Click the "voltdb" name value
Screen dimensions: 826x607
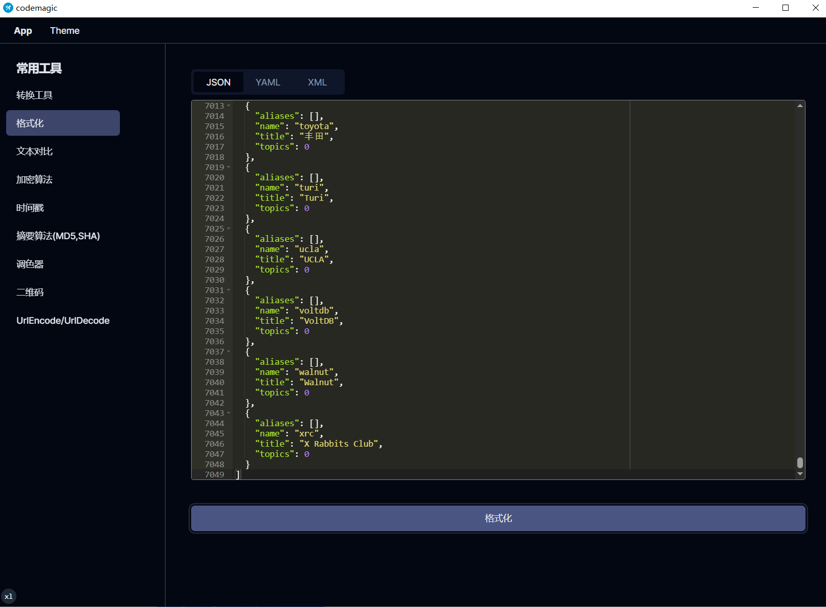(x=314, y=311)
